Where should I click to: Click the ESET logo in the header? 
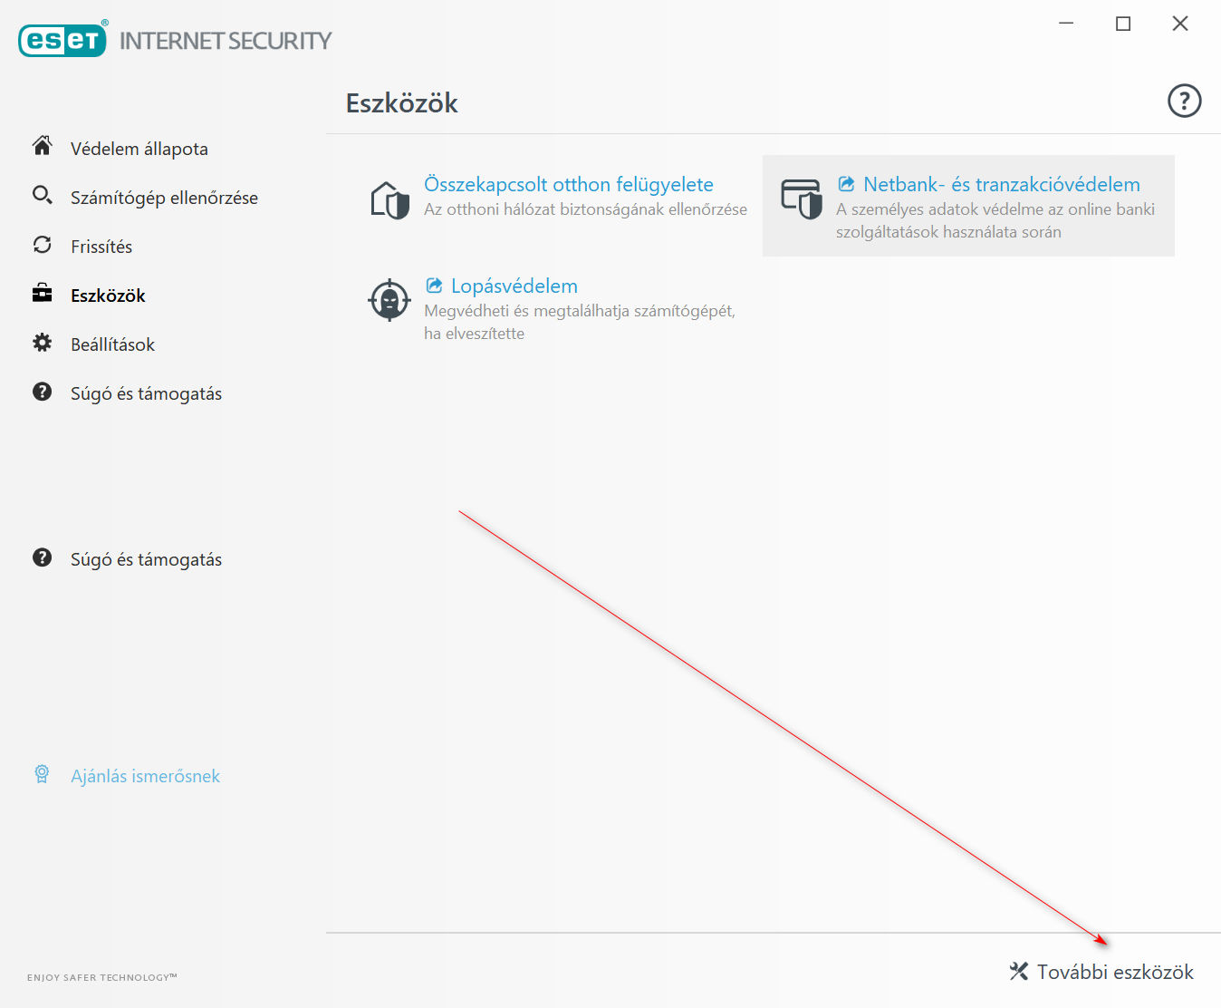point(62,39)
